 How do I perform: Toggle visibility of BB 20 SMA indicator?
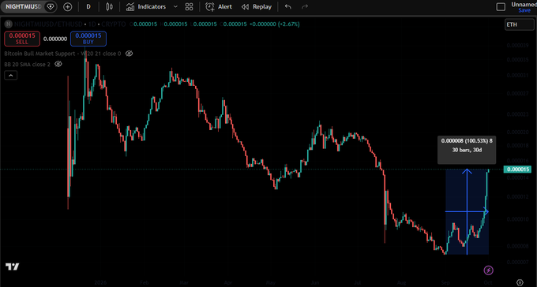pos(58,64)
